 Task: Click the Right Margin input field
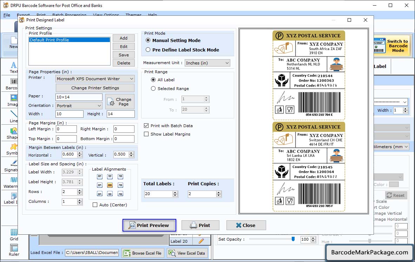click(x=124, y=129)
